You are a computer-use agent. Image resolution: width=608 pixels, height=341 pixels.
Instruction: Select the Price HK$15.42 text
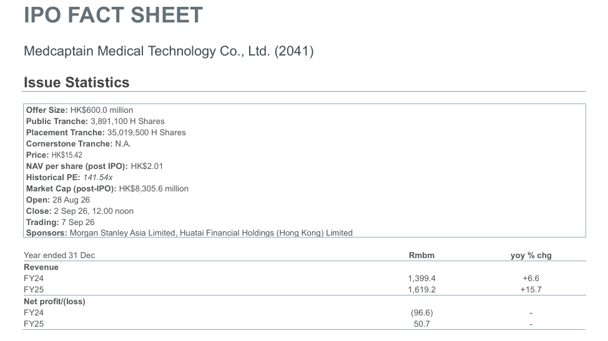pyautogui.click(x=54, y=155)
